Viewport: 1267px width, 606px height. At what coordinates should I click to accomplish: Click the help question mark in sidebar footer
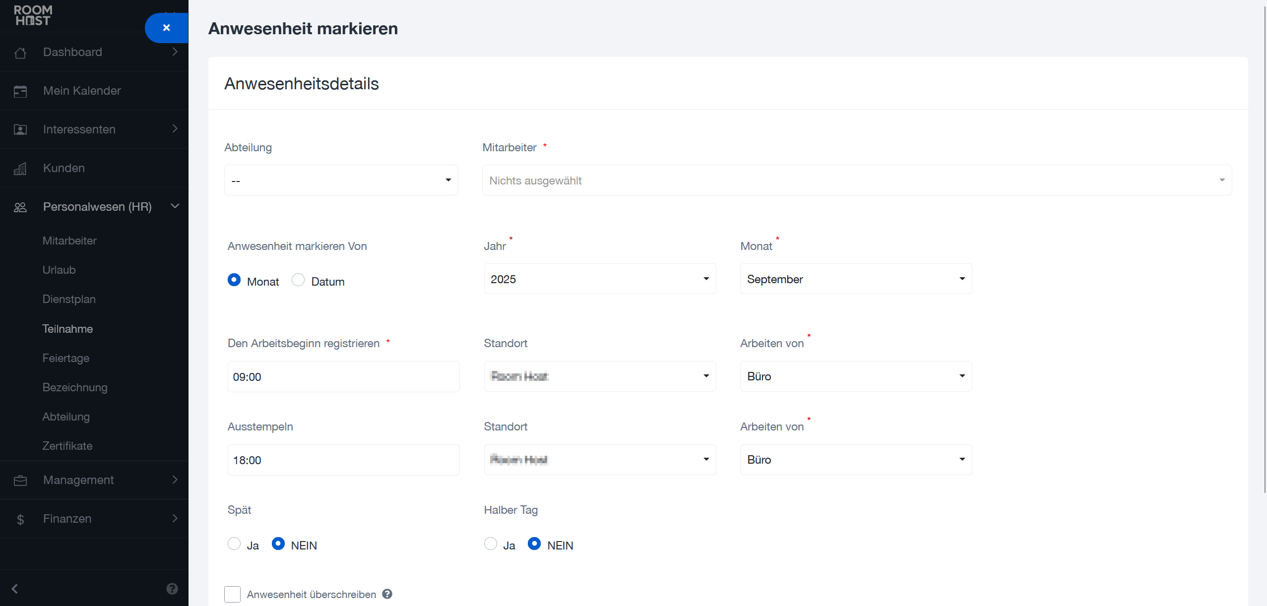point(172,589)
